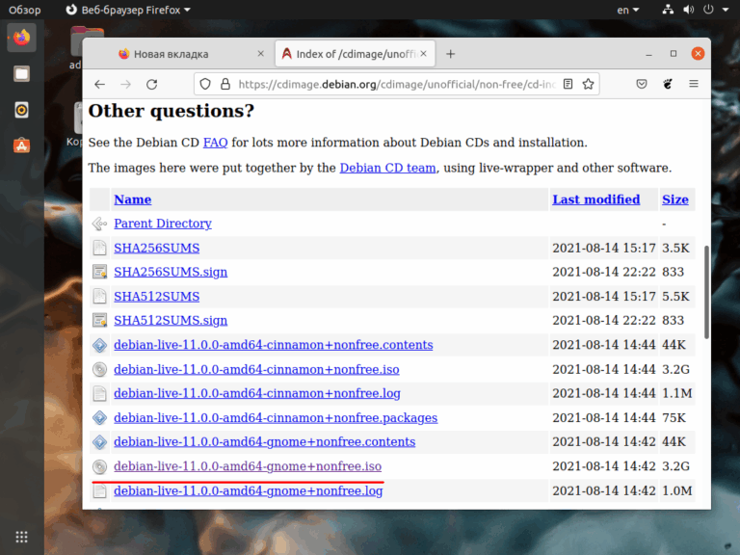Open Ubuntu Software from the dock
740x555 pixels.
(21, 145)
